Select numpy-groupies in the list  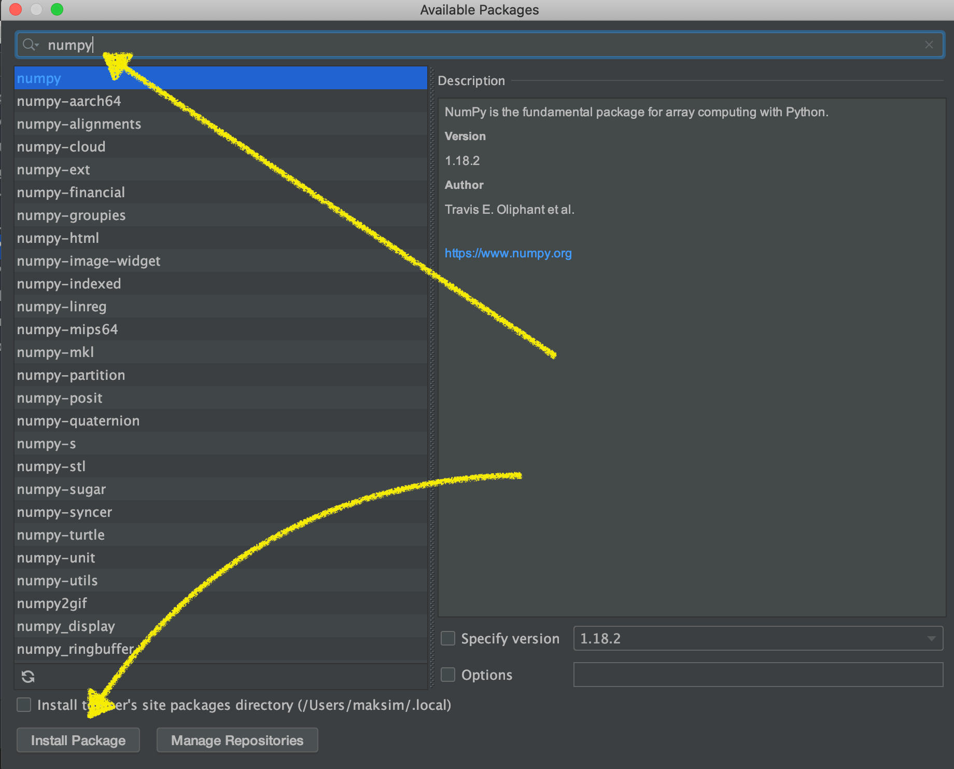coord(221,215)
